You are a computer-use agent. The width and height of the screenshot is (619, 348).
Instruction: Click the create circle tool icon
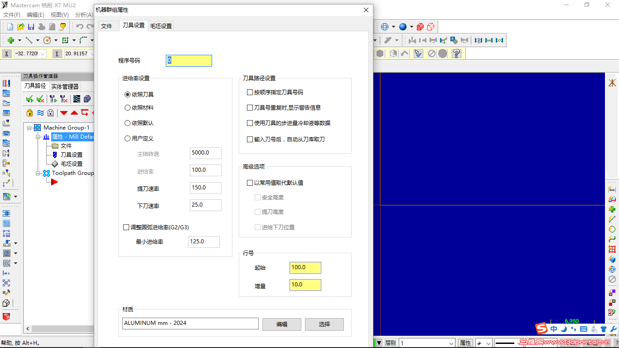pos(47,40)
